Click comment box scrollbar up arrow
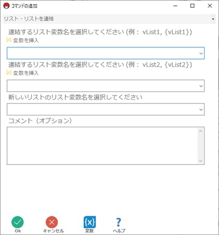The image size is (219, 235). [x=200, y=131]
